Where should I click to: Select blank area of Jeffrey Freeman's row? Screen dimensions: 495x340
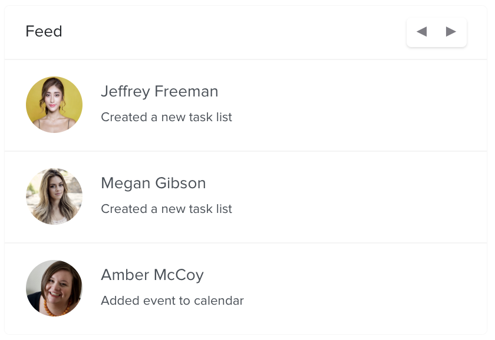click(x=347, y=105)
